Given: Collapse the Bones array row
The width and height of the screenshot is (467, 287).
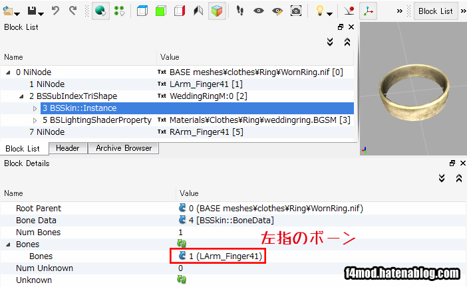Looking at the screenshot, I should click(9, 244).
